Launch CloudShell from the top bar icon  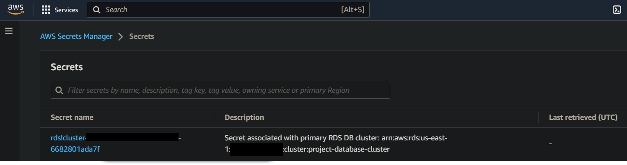(x=617, y=10)
